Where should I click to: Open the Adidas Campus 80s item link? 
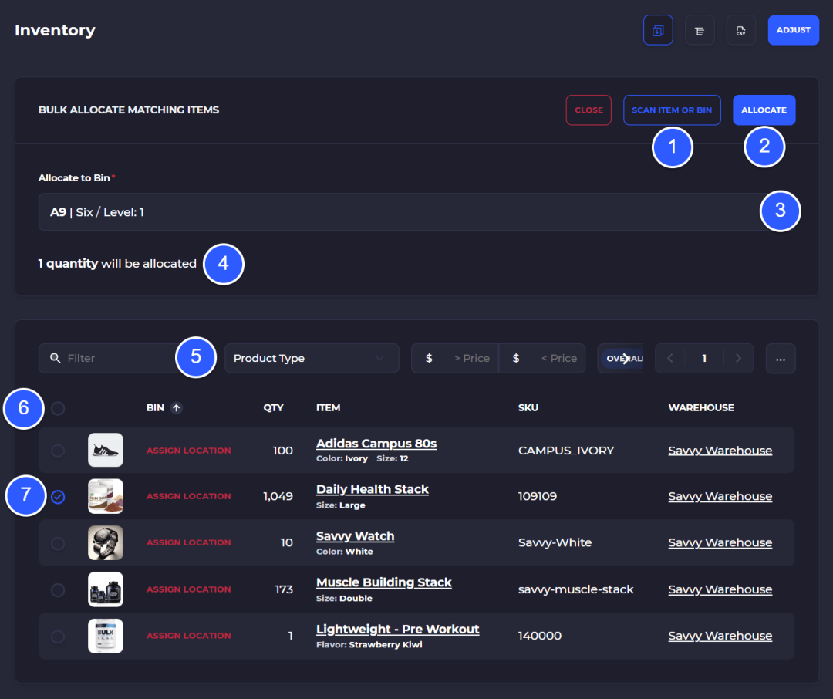pyautogui.click(x=376, y=444)
